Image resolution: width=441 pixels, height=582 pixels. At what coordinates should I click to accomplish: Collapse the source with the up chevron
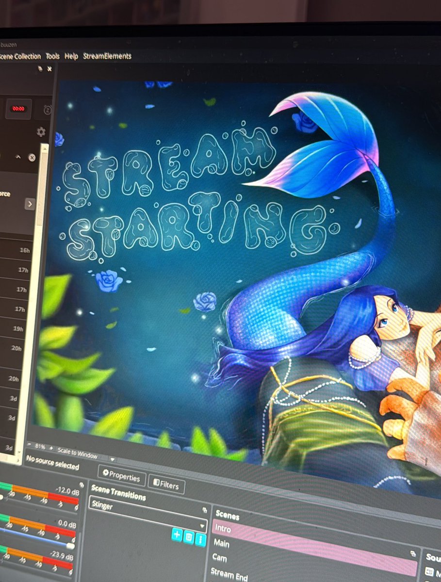18,157
